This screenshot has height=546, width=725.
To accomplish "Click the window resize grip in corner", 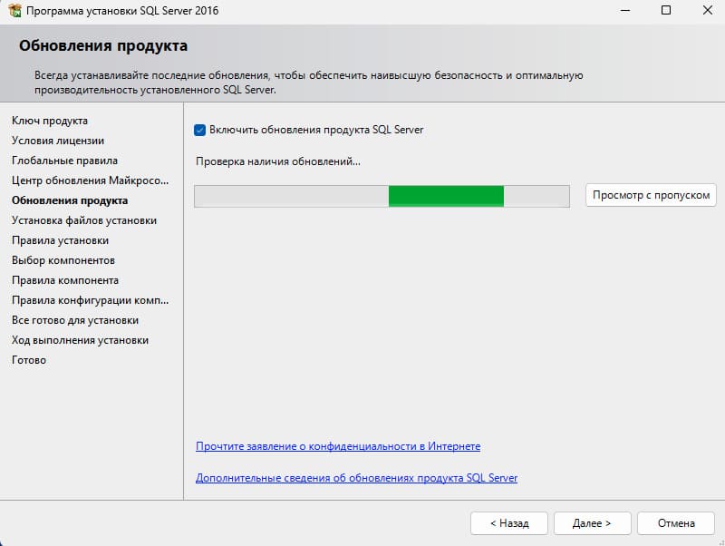I will (720, 541).
